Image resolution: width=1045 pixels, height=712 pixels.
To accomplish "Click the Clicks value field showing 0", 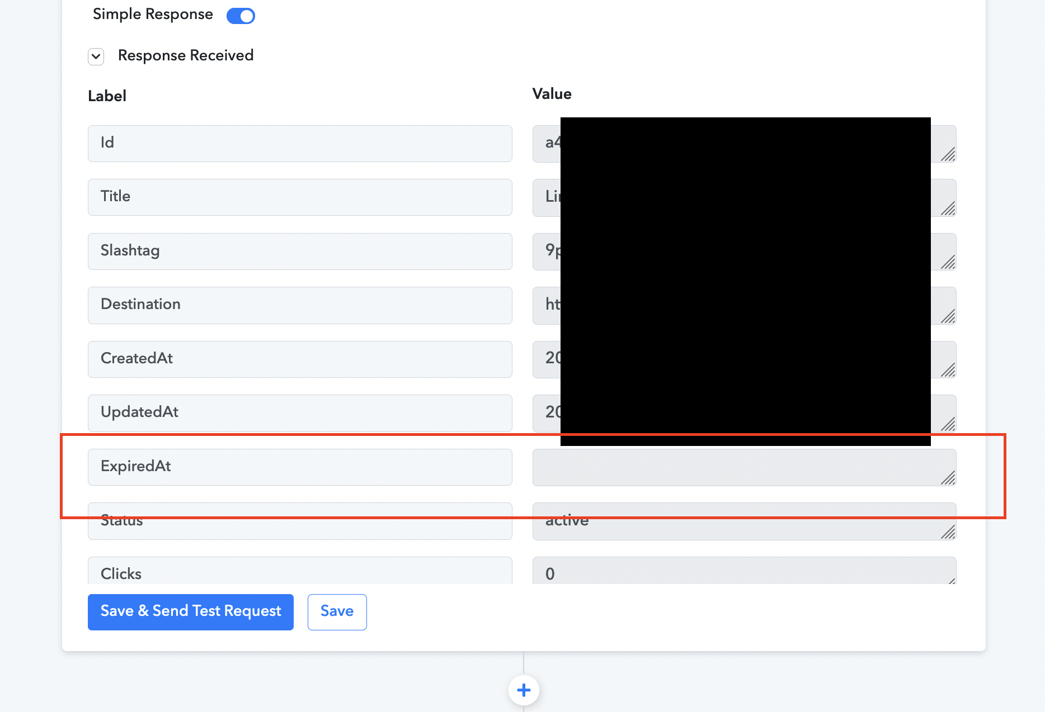I will [744, 571].
